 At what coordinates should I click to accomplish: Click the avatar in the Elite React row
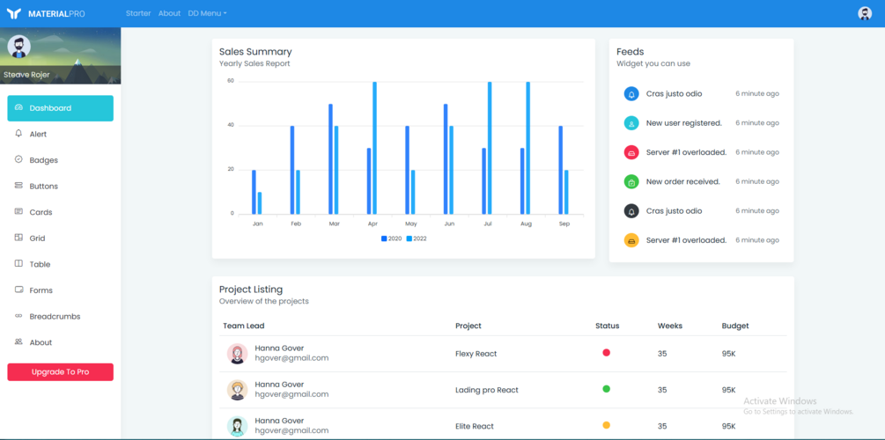[237, 426]
